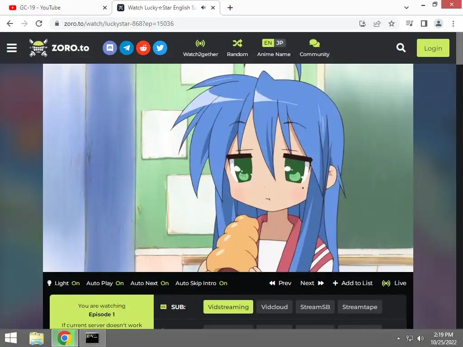This screenshot has width=463, height=347.
Task: Pick a Random anime
Action: 237,48
